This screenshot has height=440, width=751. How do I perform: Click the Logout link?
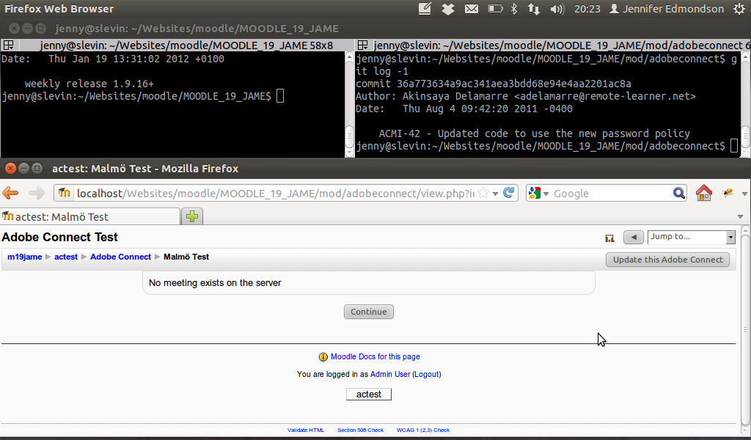(x=426, y=374)
